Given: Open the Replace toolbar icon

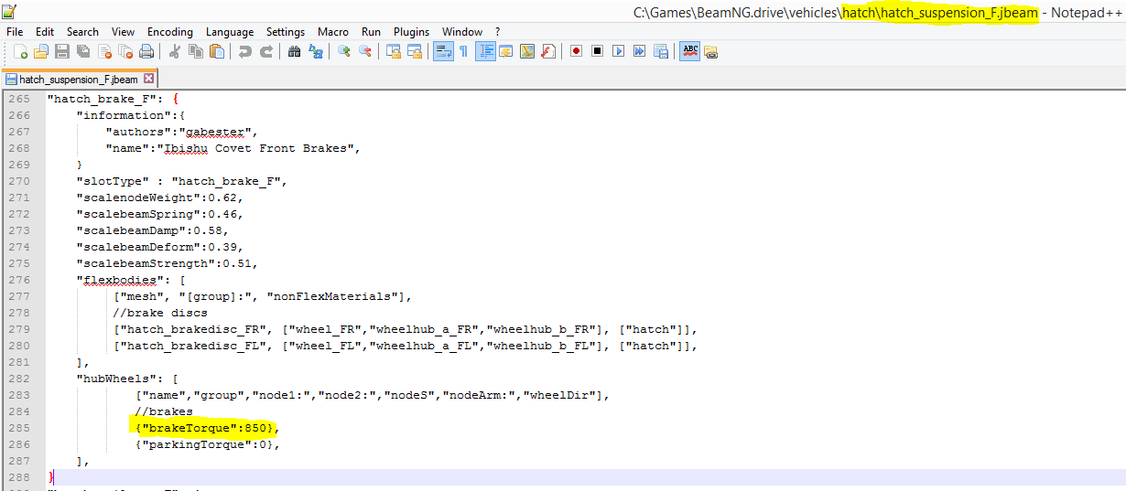Looking at the screenshot, I should point(315,51).
